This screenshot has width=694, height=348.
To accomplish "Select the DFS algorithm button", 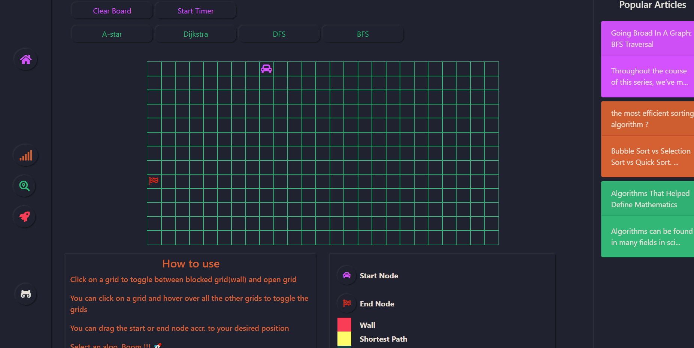I will [x=279, y=34].
